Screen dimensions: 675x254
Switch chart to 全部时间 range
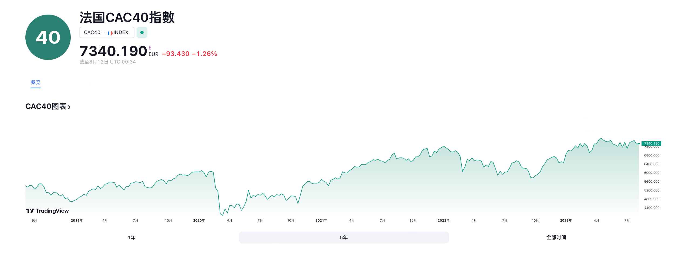556,238
